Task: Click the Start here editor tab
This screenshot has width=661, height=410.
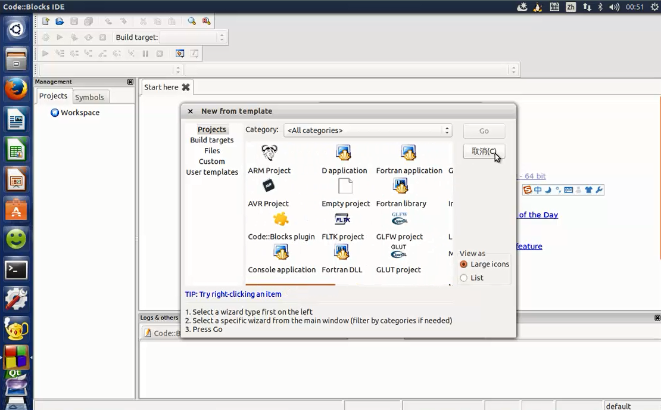Action: (161, 88)
